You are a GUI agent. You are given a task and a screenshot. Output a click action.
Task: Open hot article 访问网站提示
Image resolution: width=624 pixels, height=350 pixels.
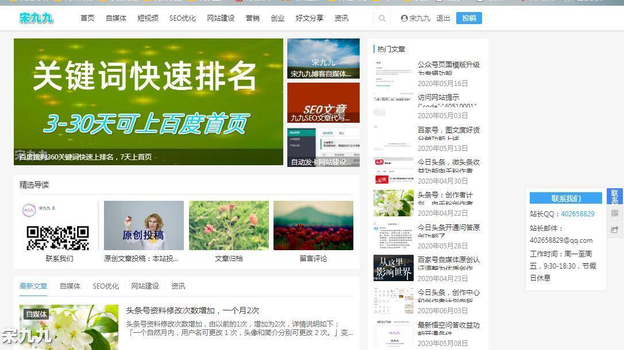coord(447,101)
